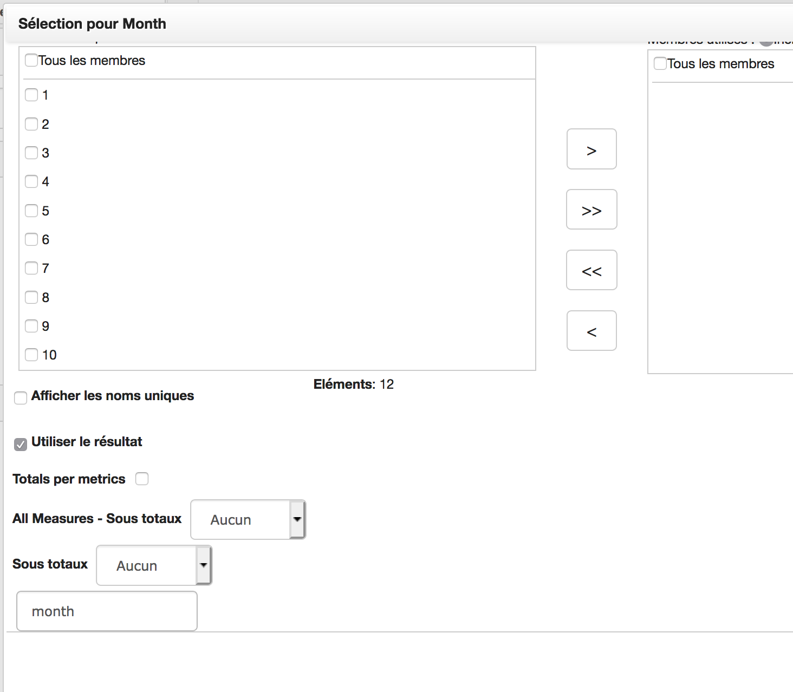Check the month 5 checkbox
Screen dimensions: 793x692
pos(31,211)
